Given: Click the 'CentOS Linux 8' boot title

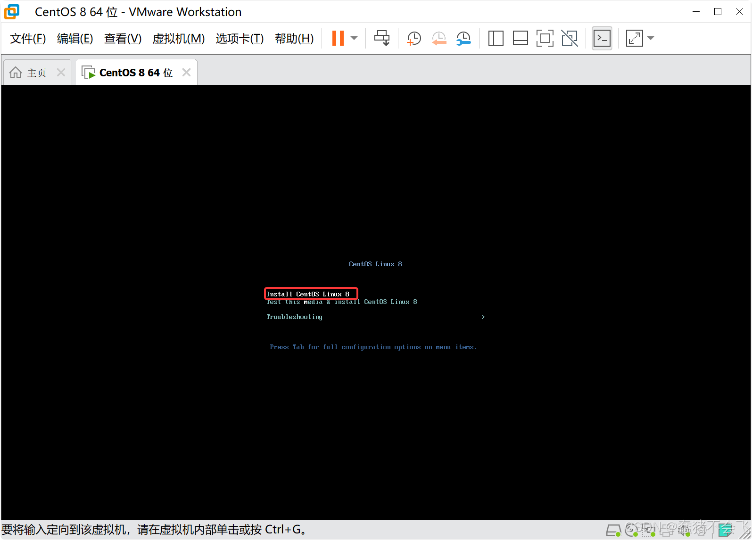Looking at the screenshot, I should click(375, 264).
